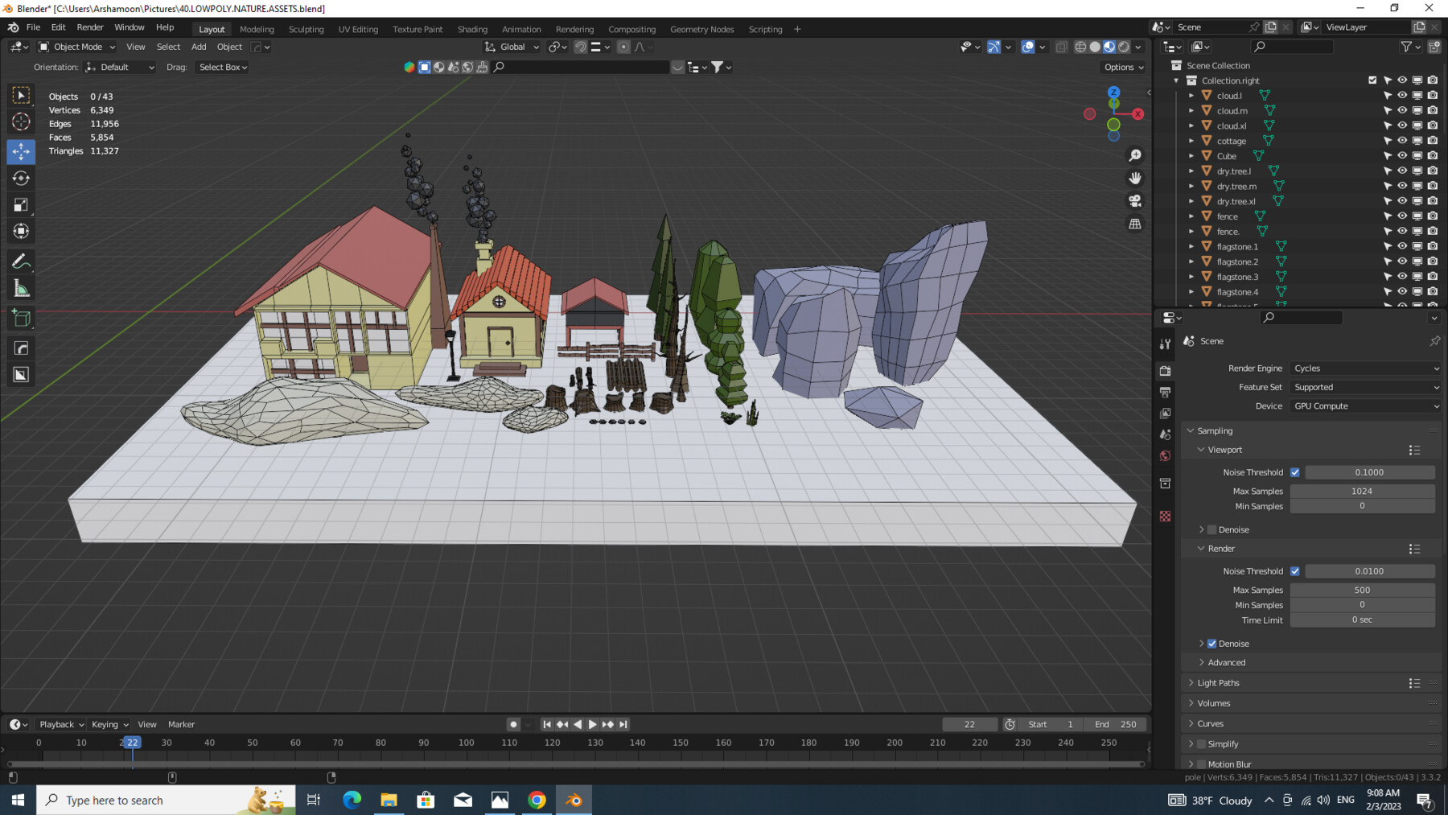Switch to the Shading workspace tab
The width and height of the screenshot is (1448, 815).
[x=472, y=29]
